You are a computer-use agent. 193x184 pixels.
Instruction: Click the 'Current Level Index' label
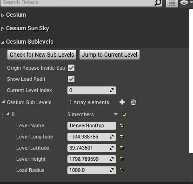point(29,90)
